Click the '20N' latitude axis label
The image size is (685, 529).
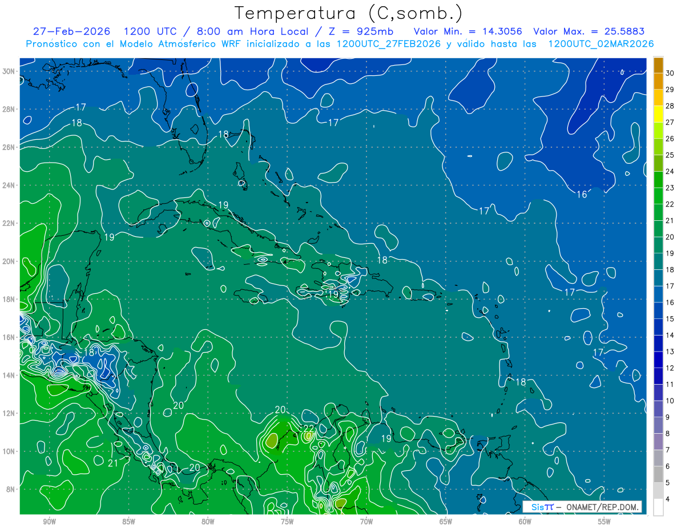coord(9,261)
